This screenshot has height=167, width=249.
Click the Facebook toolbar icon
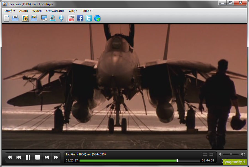(x=80, y=18)
